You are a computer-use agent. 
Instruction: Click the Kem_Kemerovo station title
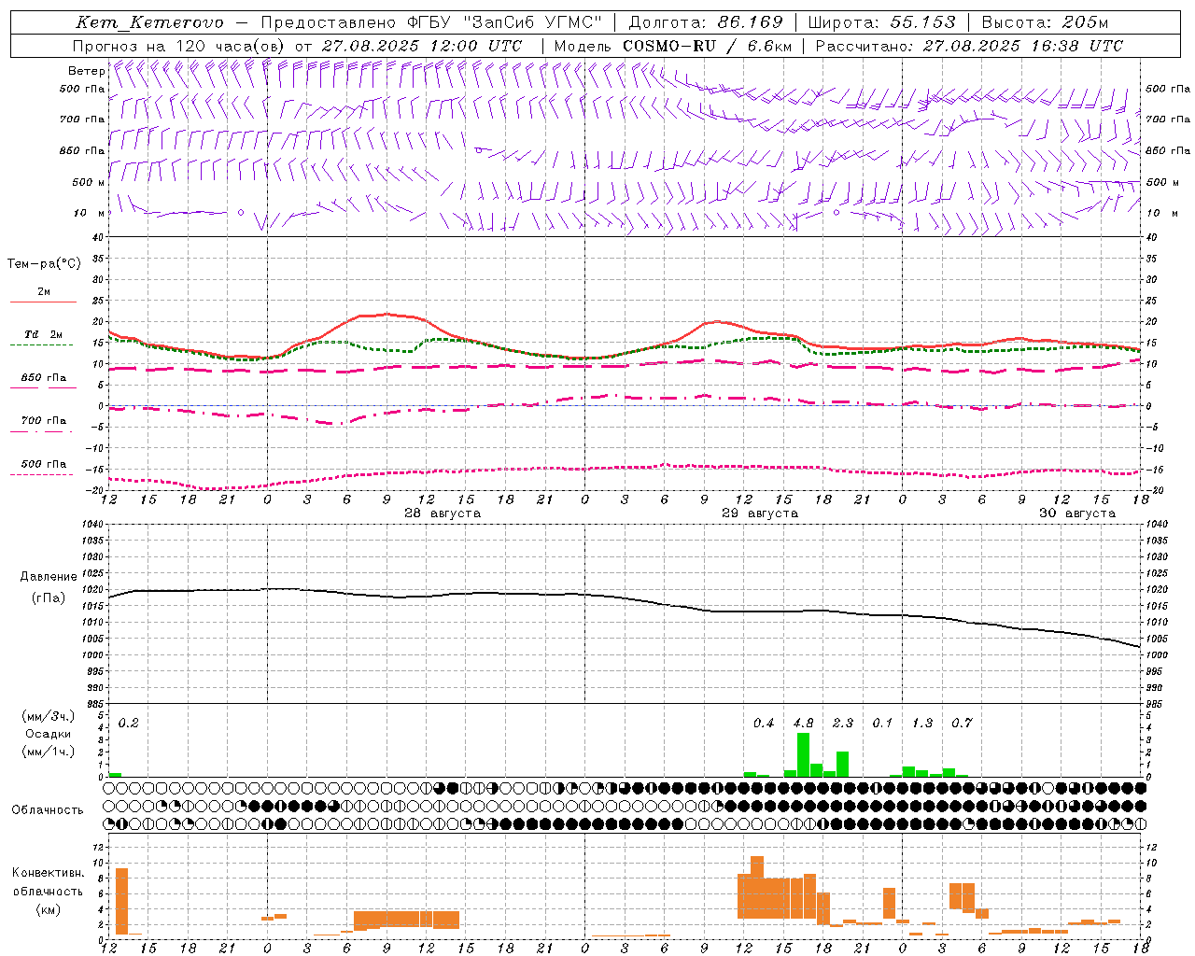(x=150, y=22)
